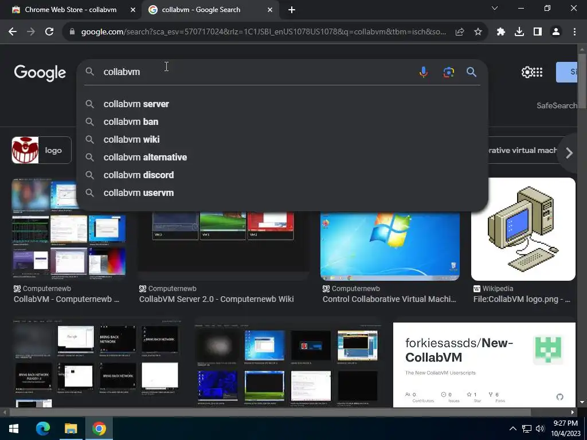Open BRING BACK NETWORK VM grid image
The height and width of the screenshot is (440, 587).
pos(96,363)
